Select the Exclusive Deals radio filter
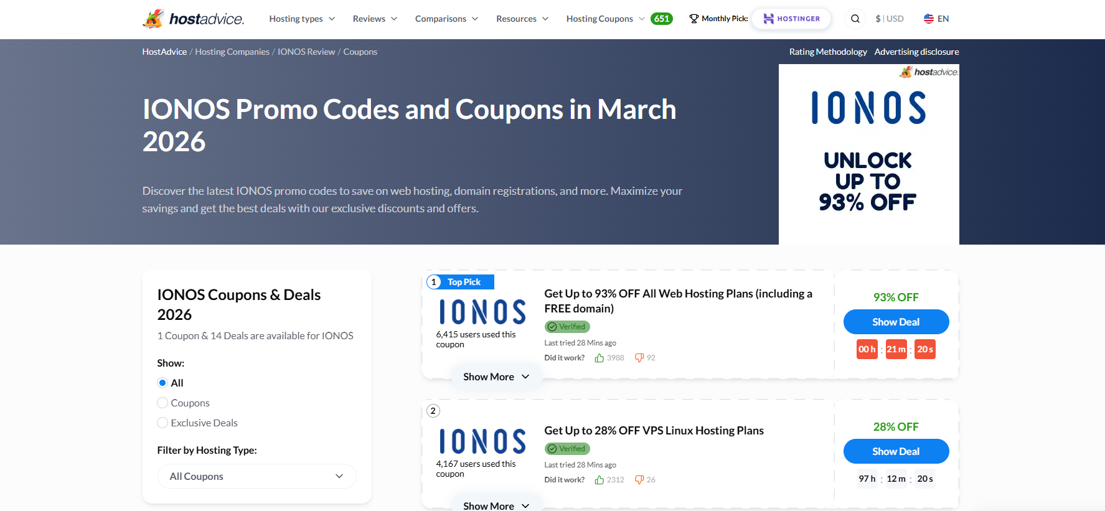This screenshot has height=511, width=1105. [162, 423]
